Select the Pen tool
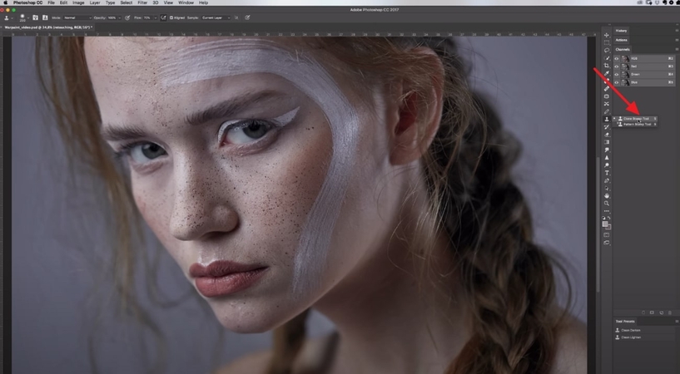Image resolution: width=680 pixels, height=374 pixels. point(607,181)
